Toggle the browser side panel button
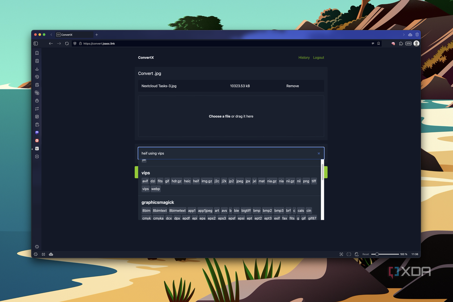 pos(35,43)
